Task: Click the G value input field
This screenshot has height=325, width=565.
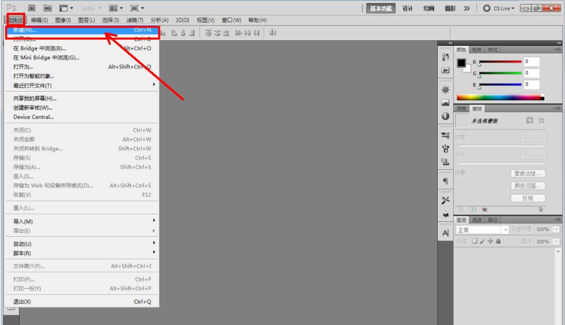Action: point(532,73)
